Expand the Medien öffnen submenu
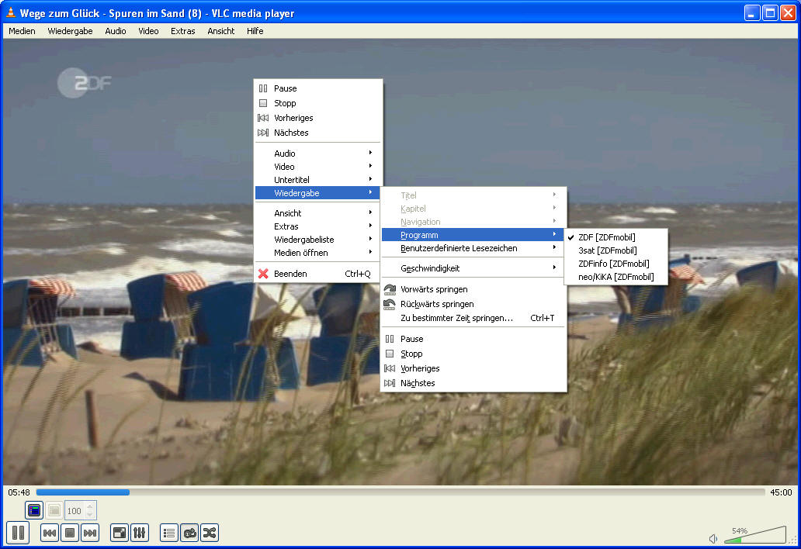 click(x=317, y=253)
